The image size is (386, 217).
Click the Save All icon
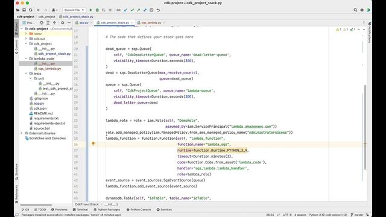tap(24, 10)
